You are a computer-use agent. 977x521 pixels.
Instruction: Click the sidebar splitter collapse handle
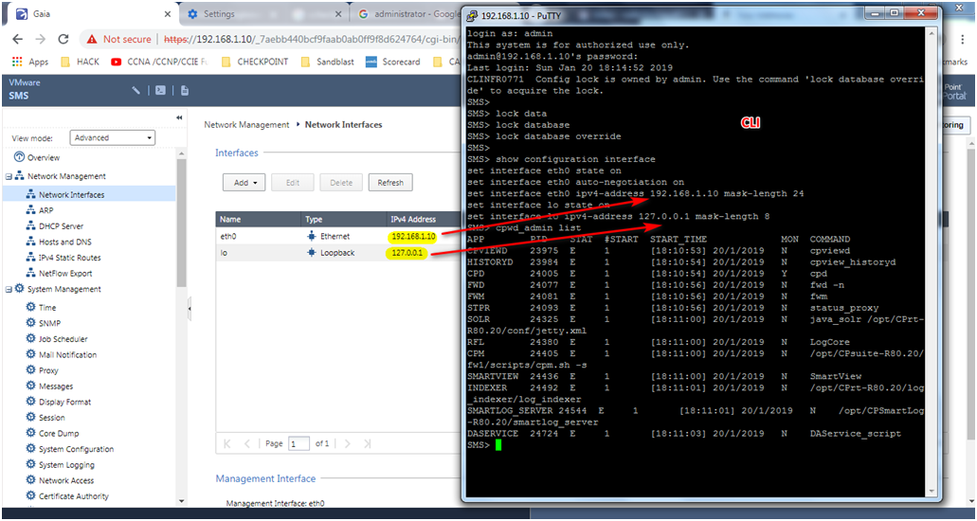point(190,309)
